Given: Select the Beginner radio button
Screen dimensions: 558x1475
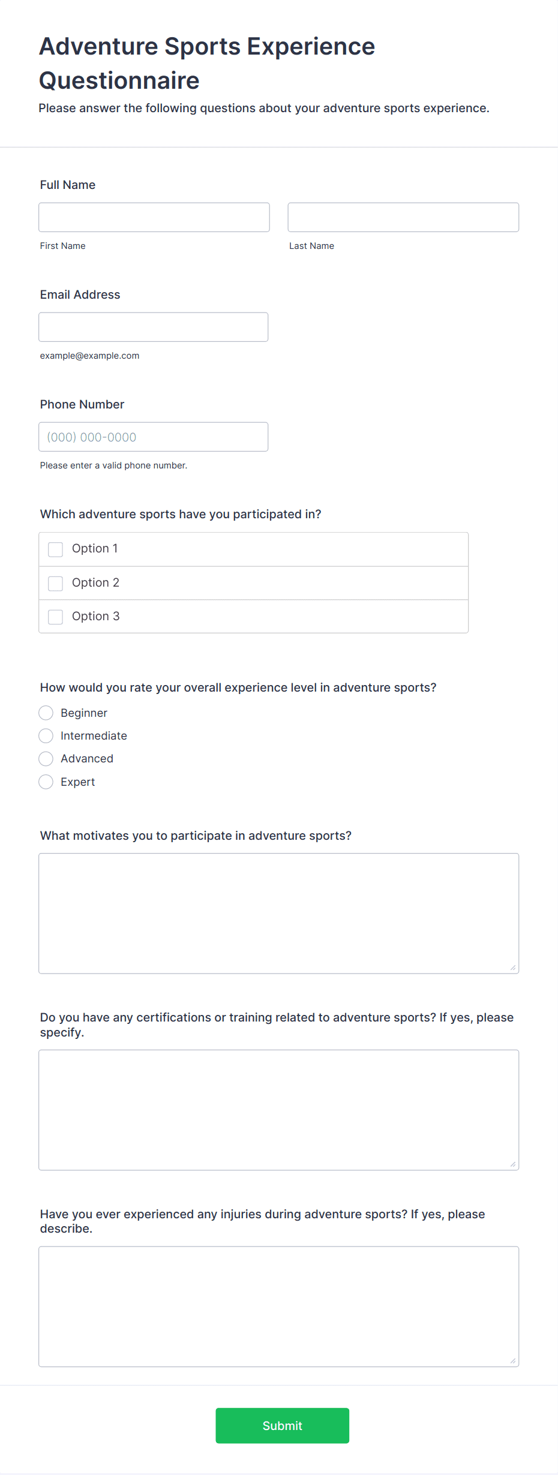Looking at the screenshot, I should click(46, 713).
